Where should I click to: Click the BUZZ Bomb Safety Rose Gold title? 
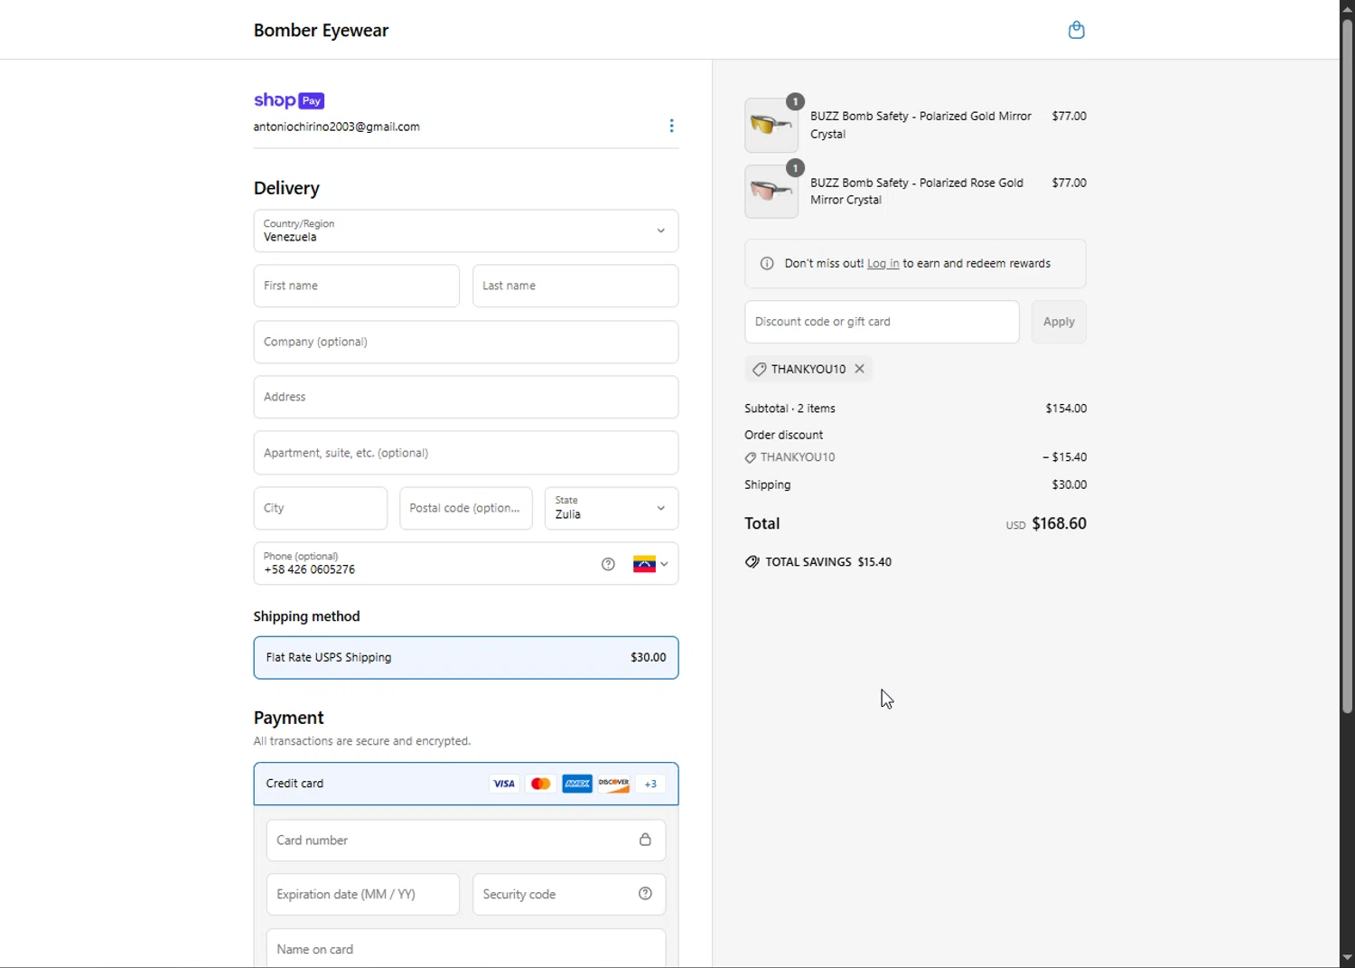click(x=917, y=192)
